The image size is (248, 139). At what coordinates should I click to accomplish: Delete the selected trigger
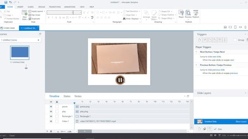point(220,40)
